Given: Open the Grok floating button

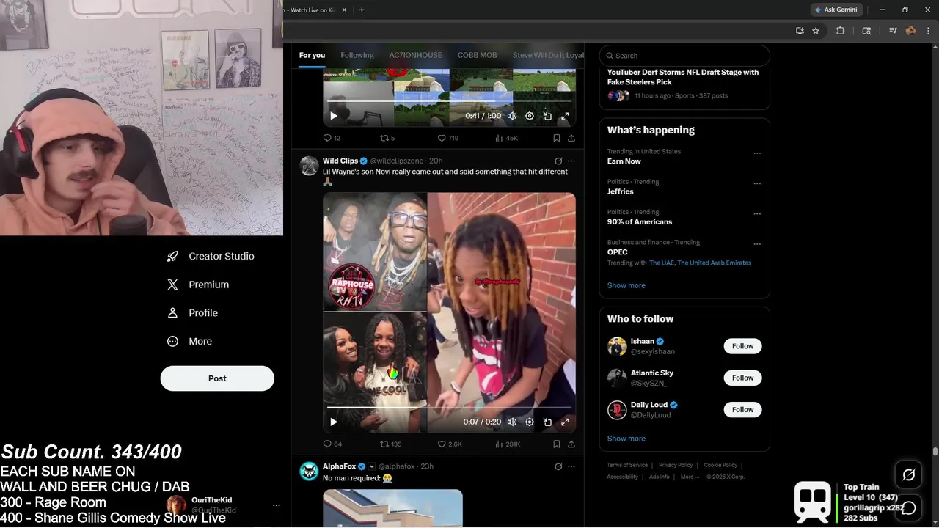Looking at the screenshot, I should 908,474.
